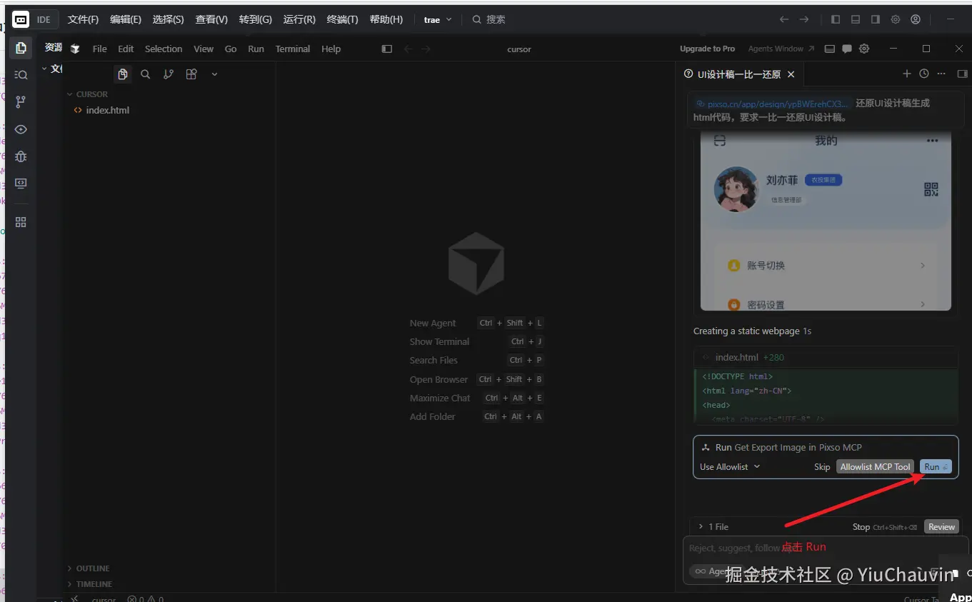Image resolution: width=972 pixels, height=602 pixels.
Task: Select the UI设计稿一比一还原 chat tab
Action: (736, 74)
